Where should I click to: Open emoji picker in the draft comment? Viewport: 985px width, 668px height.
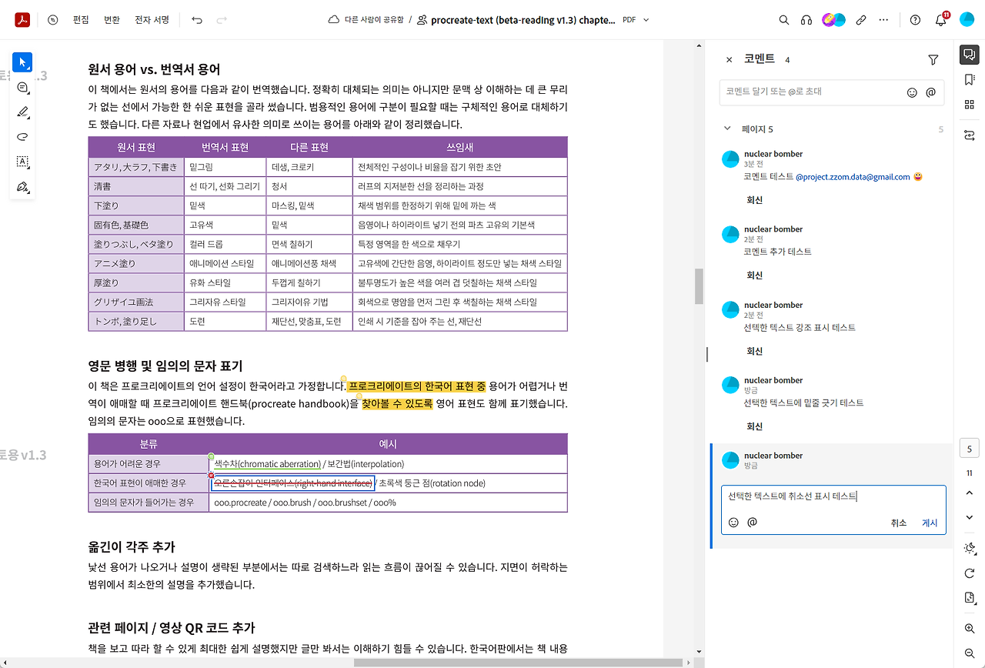click(733, 523)
